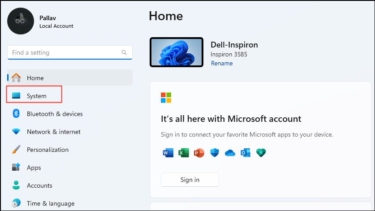Click "It's all here with Microsoft account" heading

[231, 119]
